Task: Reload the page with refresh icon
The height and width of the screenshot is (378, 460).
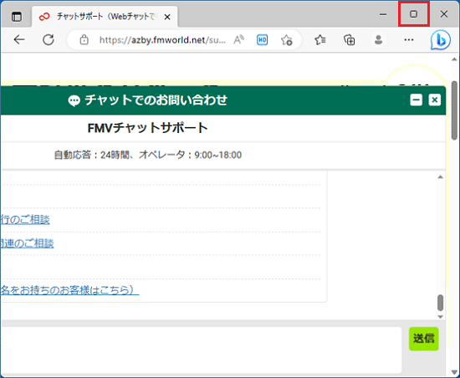Action: (49, 39)
